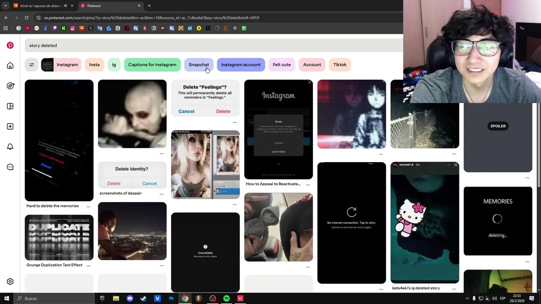Open the Explore compass icon in sidebar
Screen dimensions: 541x304
pyautogui.click(x=10, y=86)
